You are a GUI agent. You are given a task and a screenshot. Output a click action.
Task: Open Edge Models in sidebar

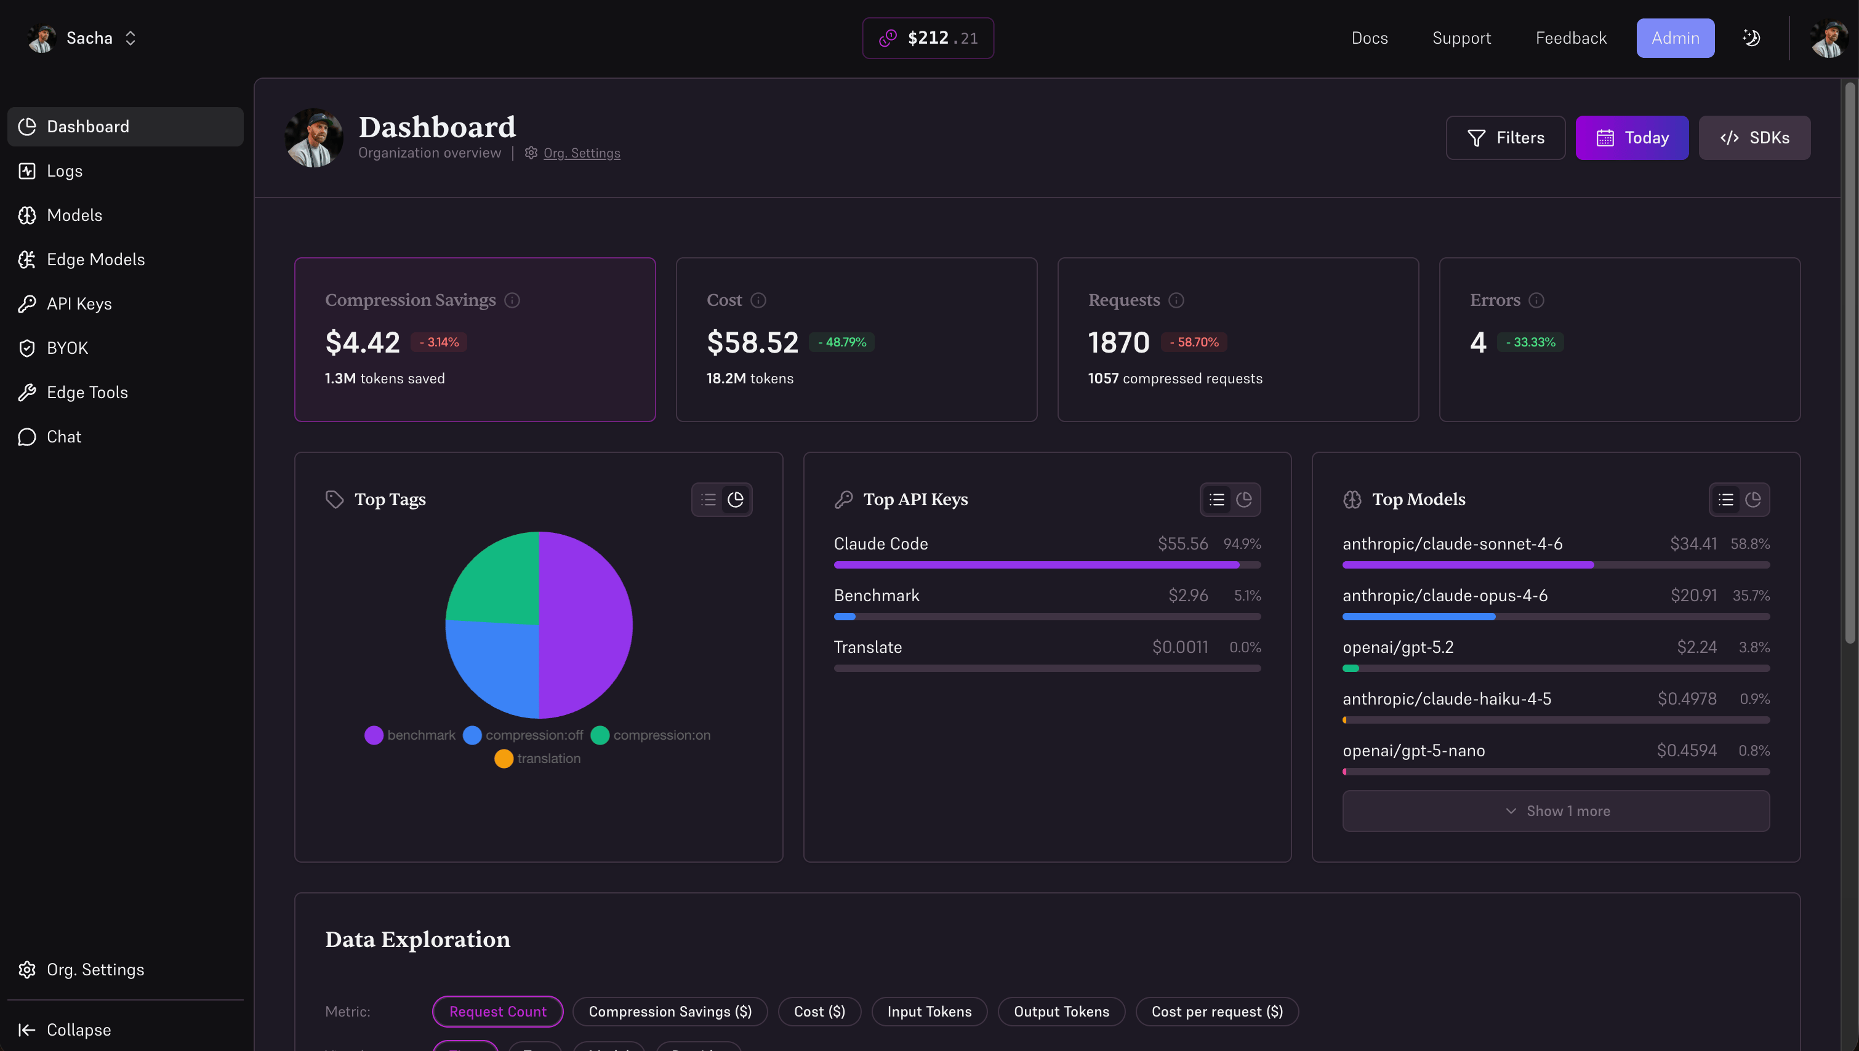coord(125,259)
